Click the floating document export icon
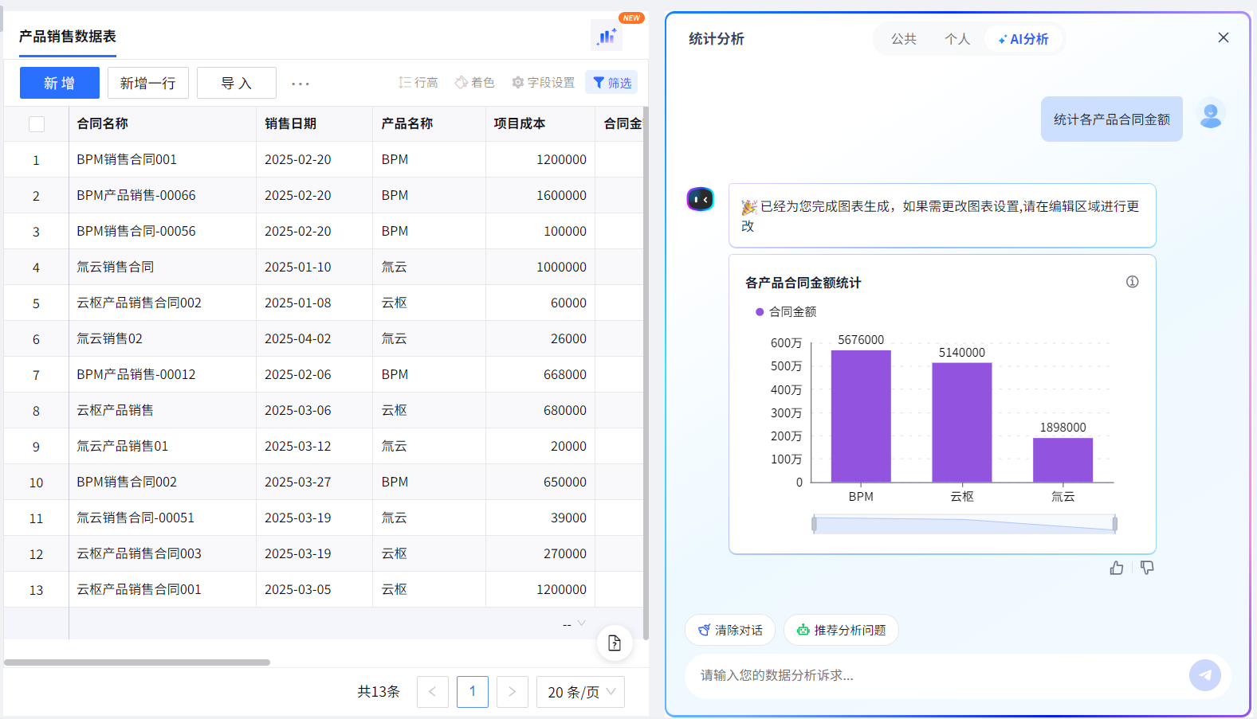This screenshot has width=1257, height=719. click(615, 643)
